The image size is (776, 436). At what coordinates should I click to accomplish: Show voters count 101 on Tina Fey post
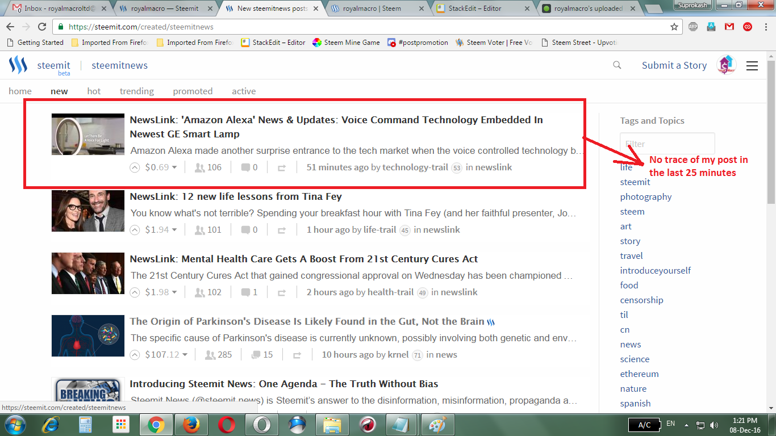(208, 230)
